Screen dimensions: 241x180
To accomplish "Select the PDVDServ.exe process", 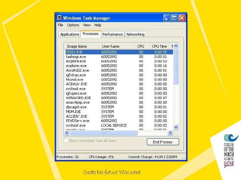I will [x=119, y=121].
